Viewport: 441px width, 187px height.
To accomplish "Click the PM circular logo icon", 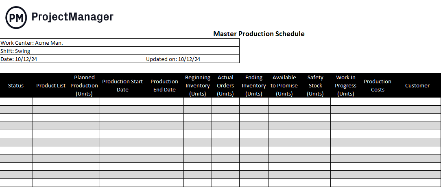I will [16, 17].
